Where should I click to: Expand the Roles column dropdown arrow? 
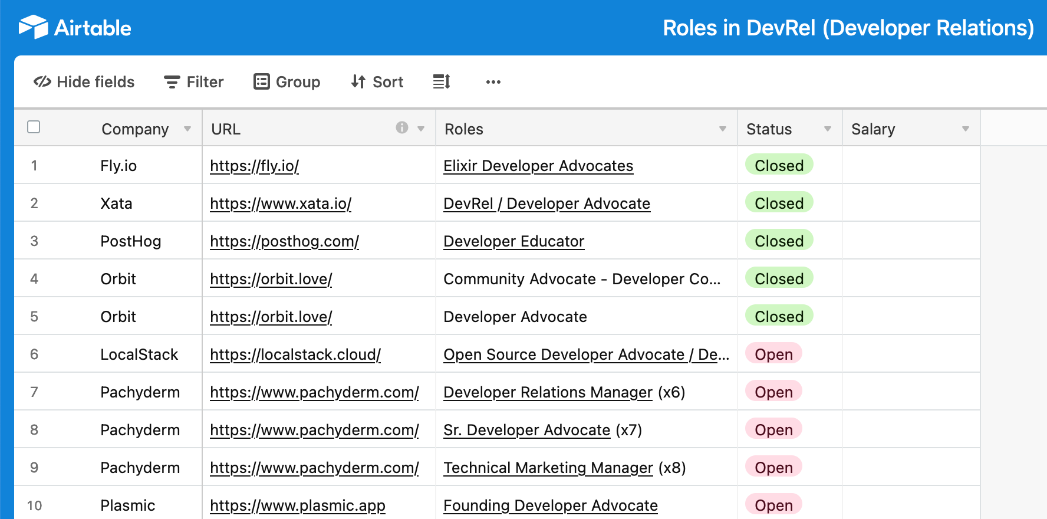723,129
